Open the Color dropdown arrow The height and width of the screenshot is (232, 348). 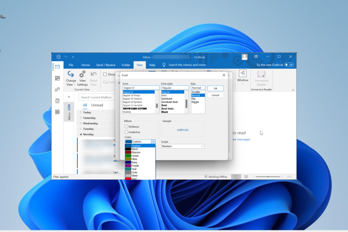click(x=153, y=142)
